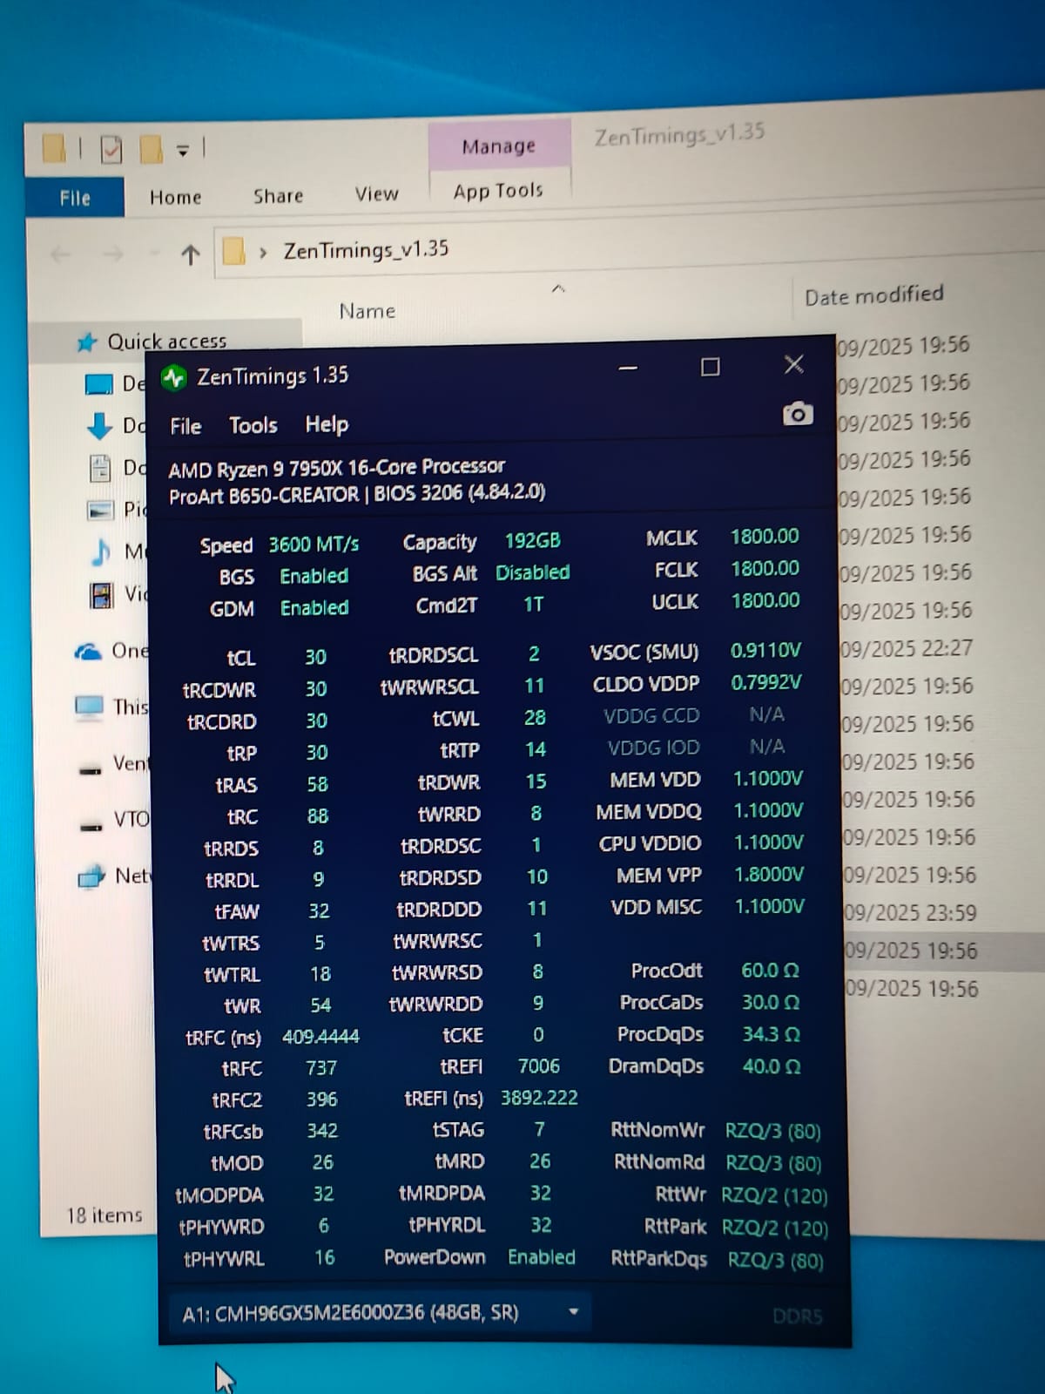Click the ZenTimings green app icon in title bar
The height and width of the screenshot is (1394, 1045).
[x=174, y=377]
